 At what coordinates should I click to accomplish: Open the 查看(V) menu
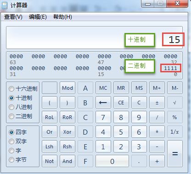click(13, 17)
